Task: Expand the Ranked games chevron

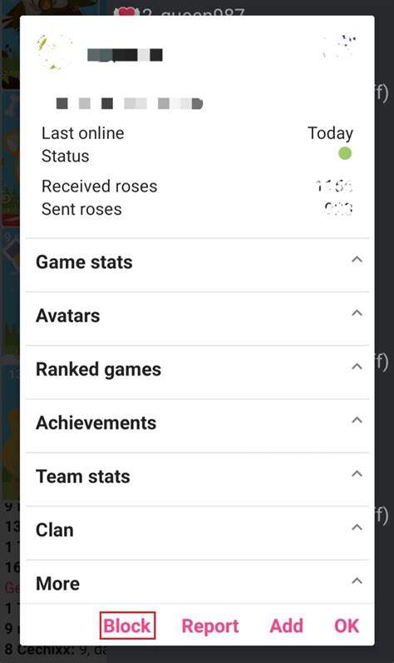Action: (357, 366)
